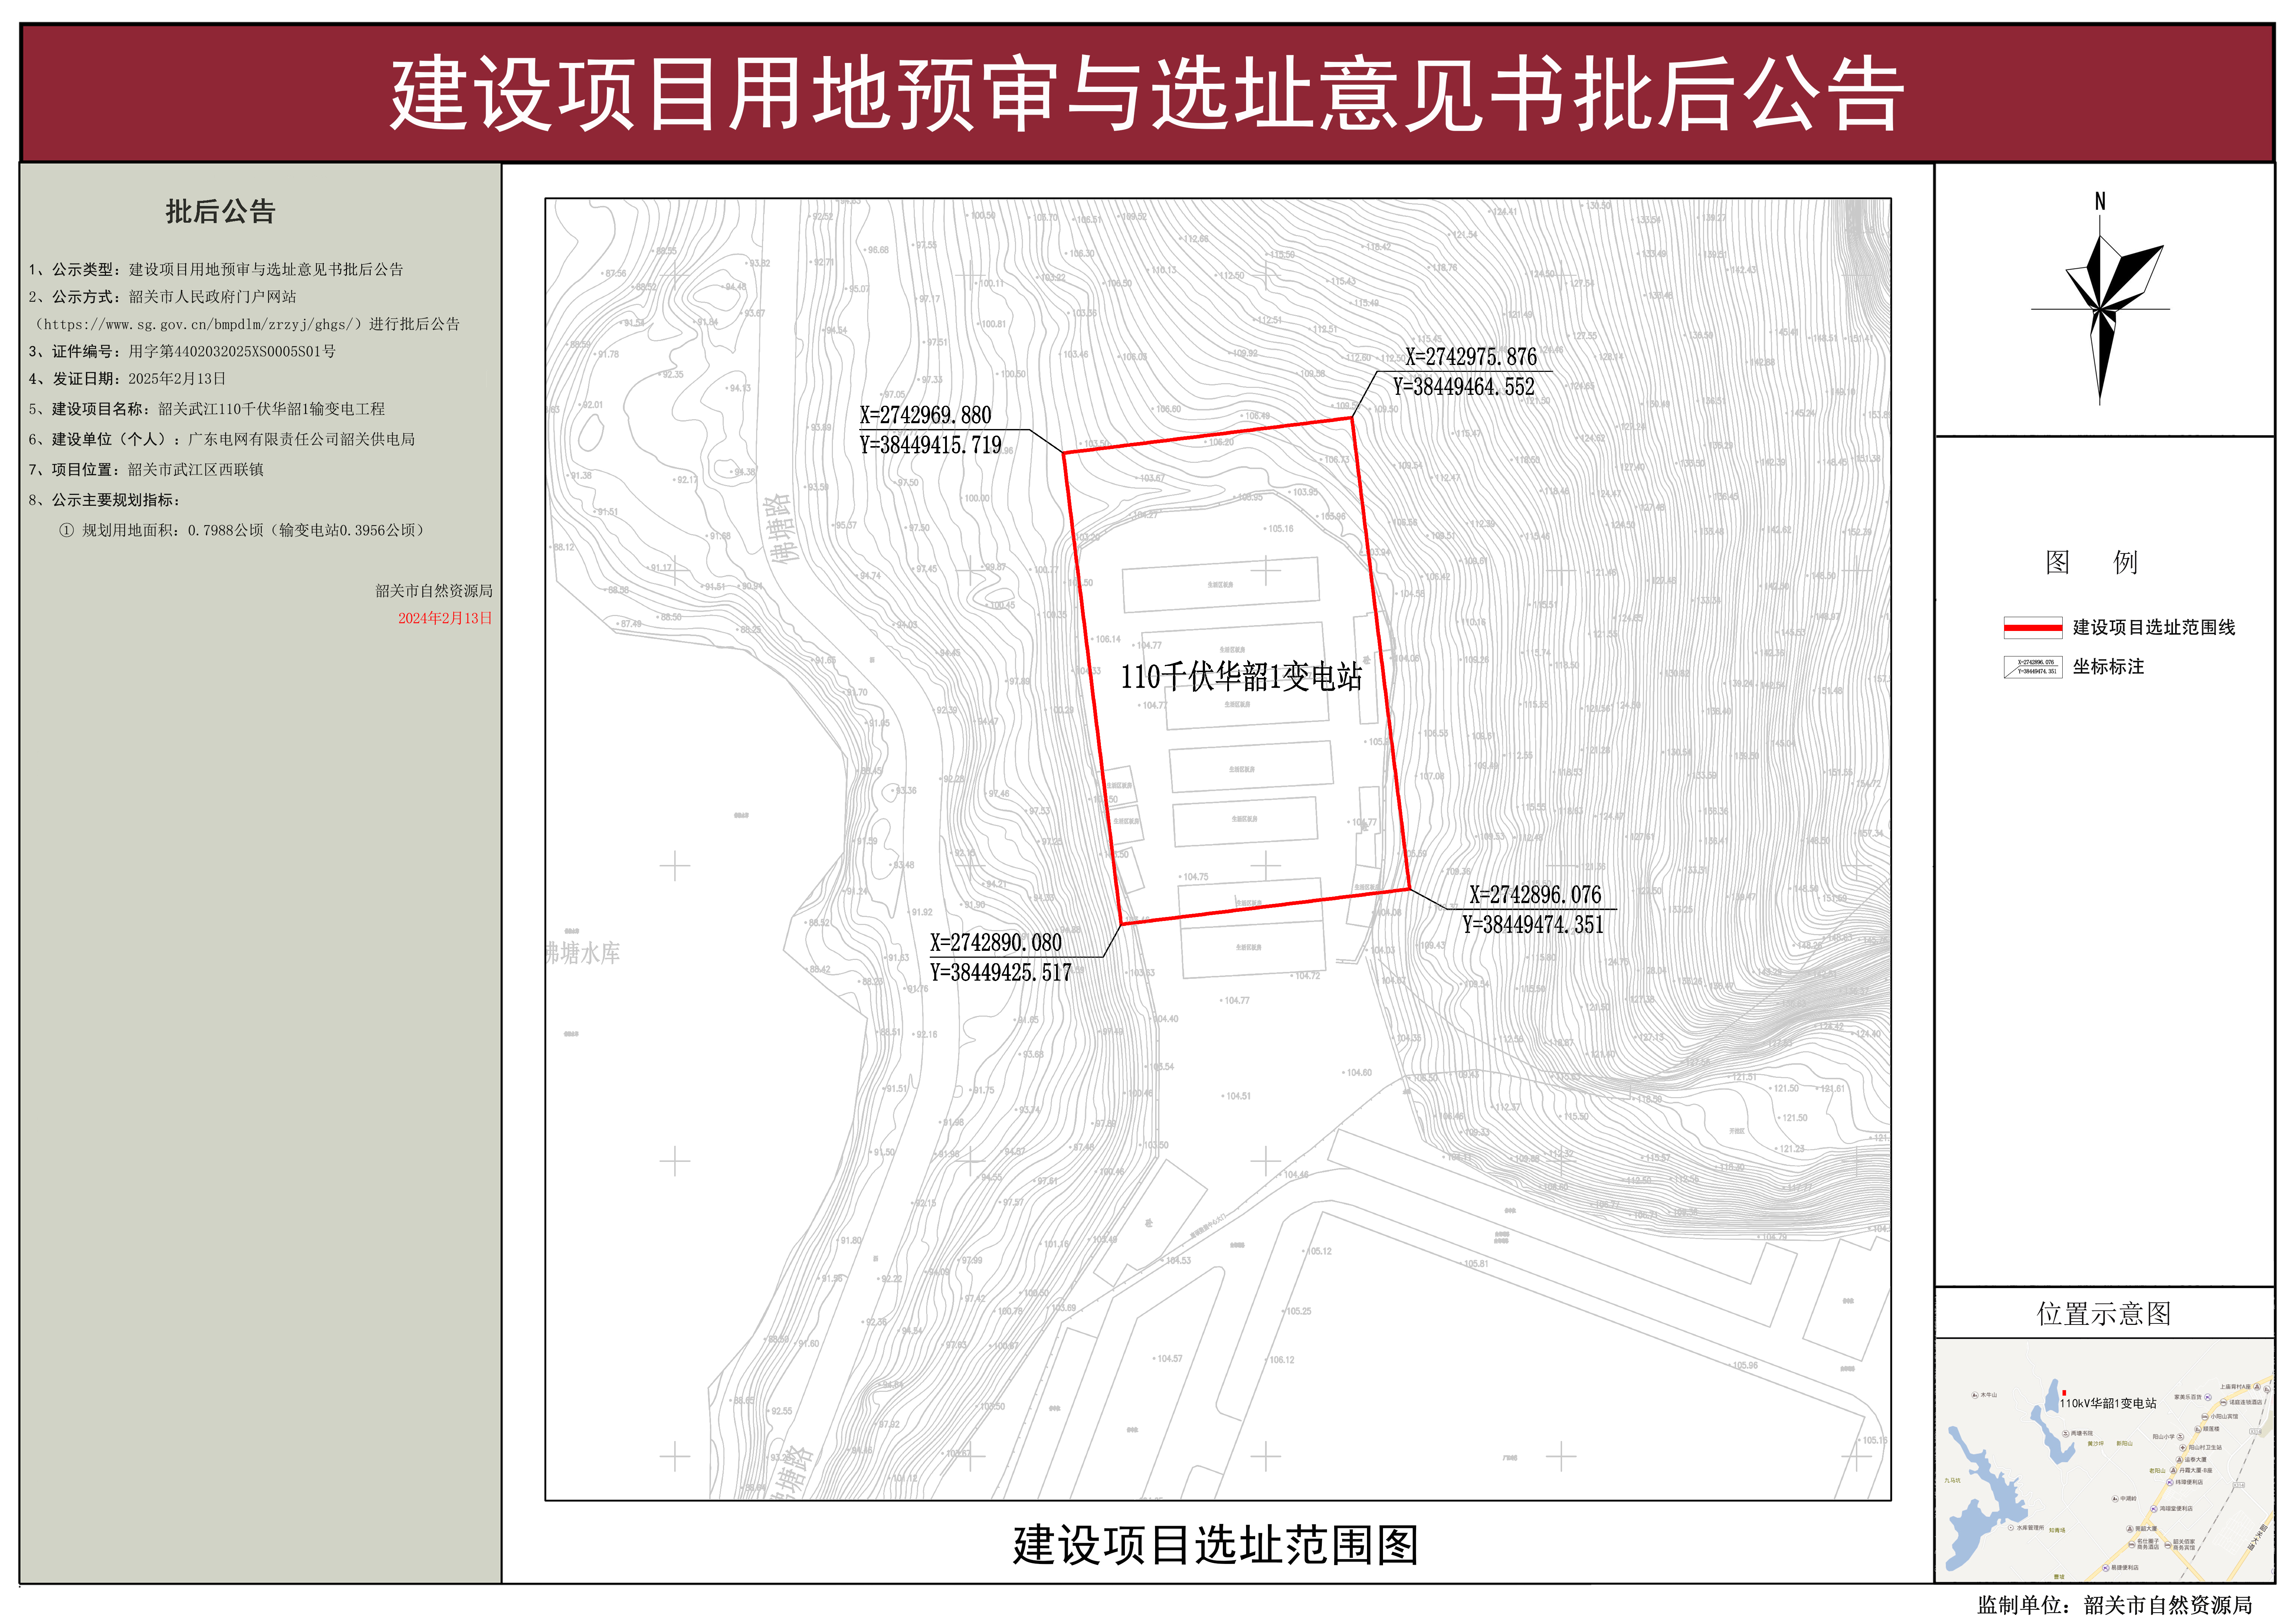Click the 韶关市自然资源局 signature in left panel
This screenshot has height=1624, width=2296.
[434, 591]
